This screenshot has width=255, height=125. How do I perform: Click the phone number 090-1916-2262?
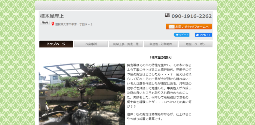(x=192, y=16)
